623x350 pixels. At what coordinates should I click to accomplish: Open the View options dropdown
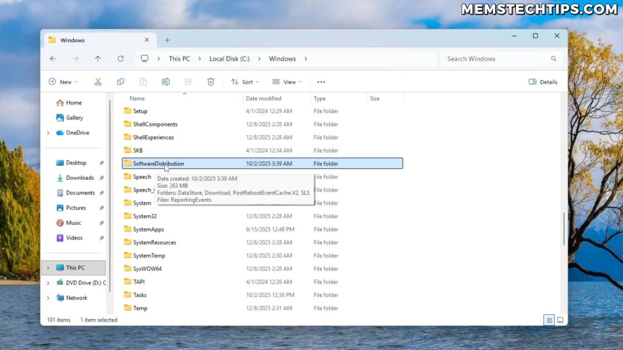point(287,81)
